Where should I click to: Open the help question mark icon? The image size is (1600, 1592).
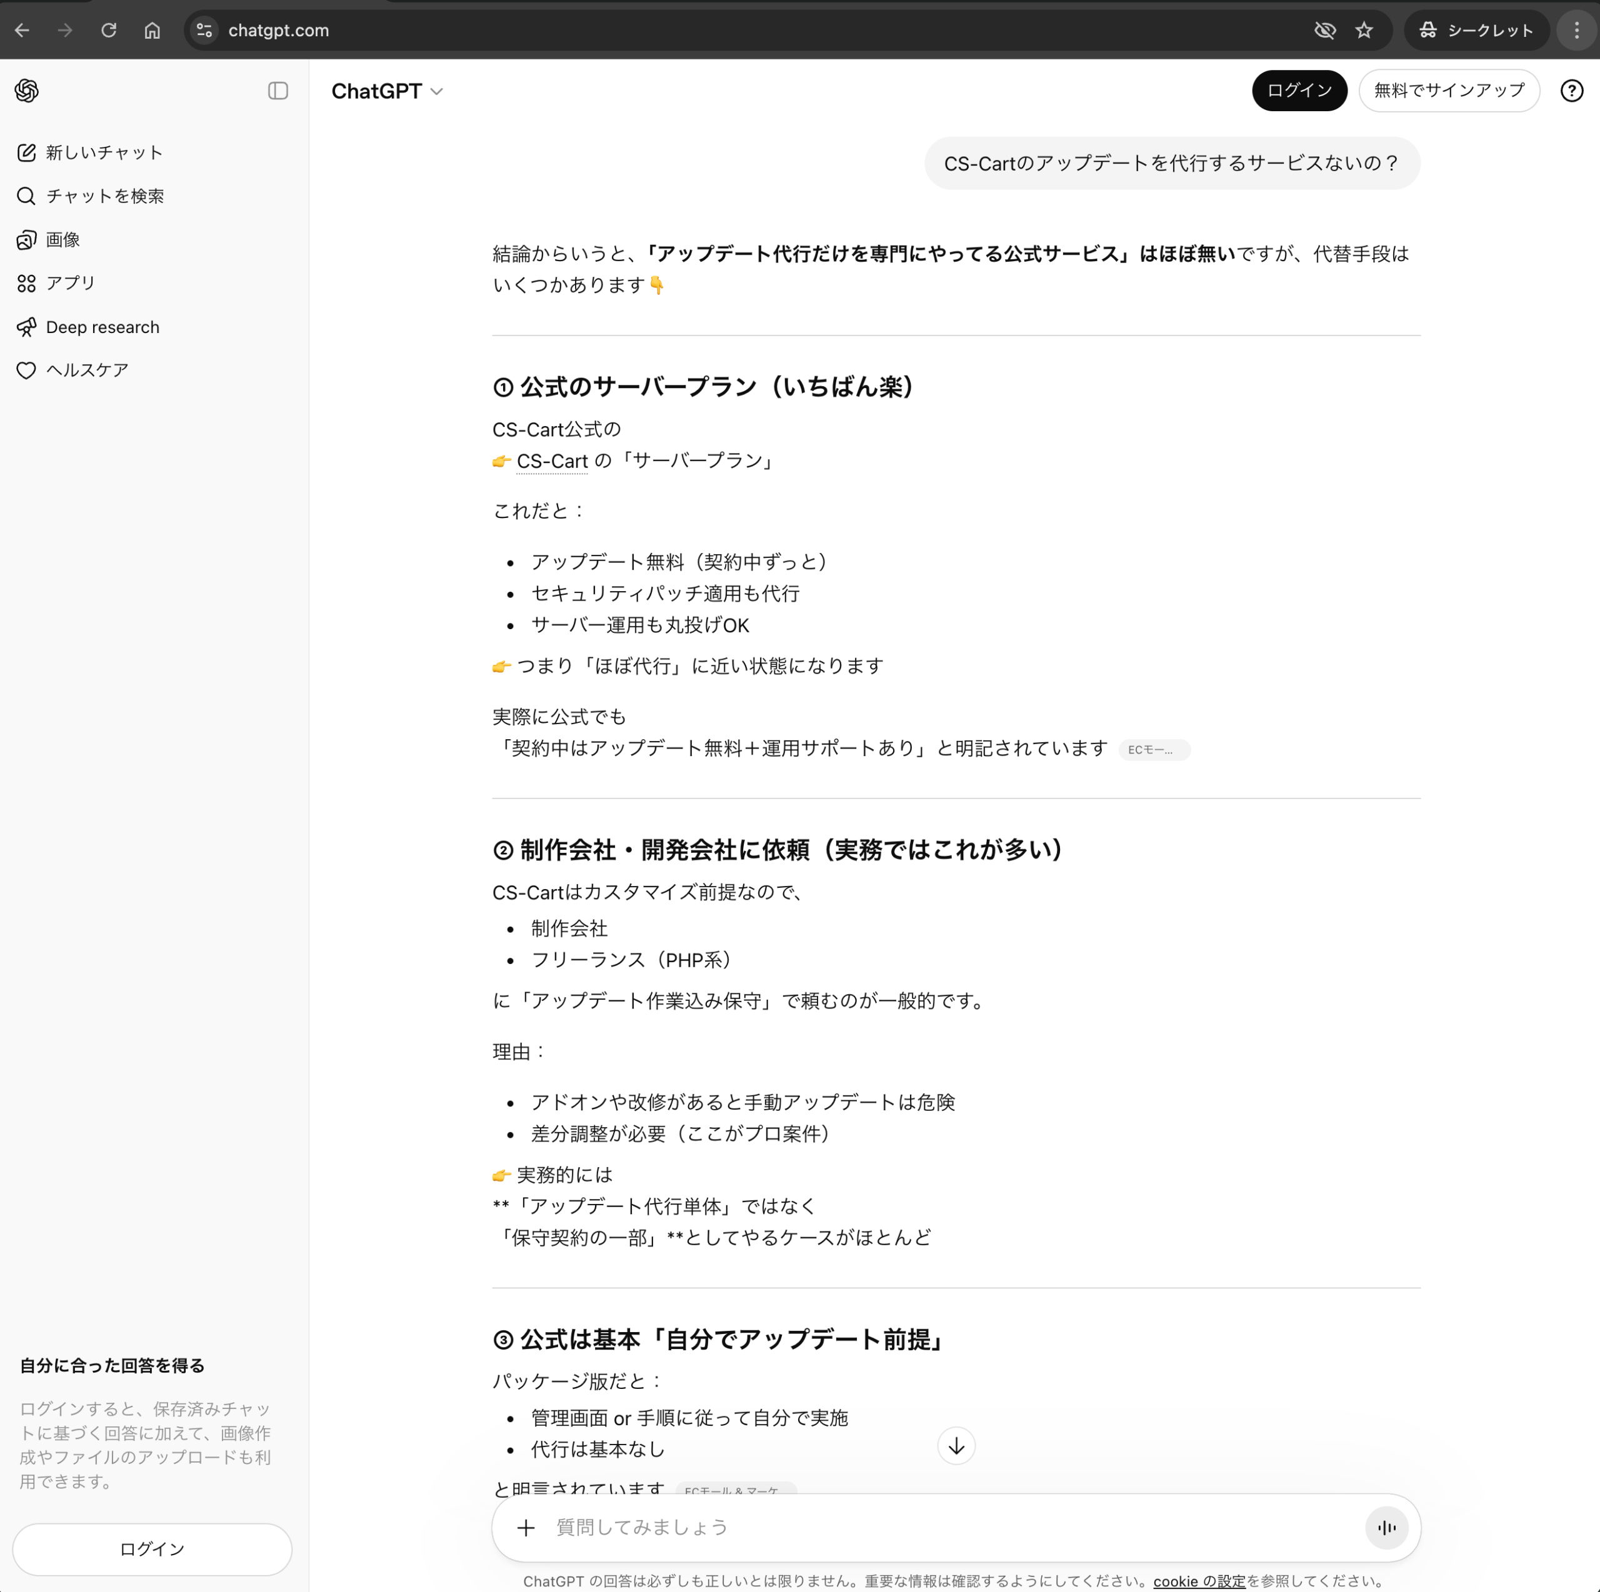(1570, 91)
